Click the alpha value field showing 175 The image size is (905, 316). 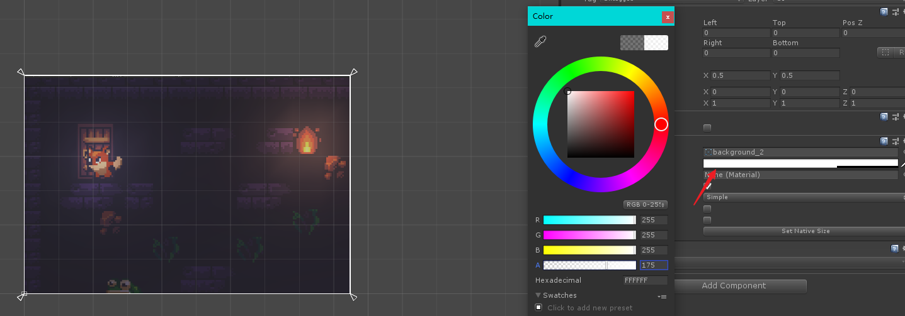click(x=654, y=265)
